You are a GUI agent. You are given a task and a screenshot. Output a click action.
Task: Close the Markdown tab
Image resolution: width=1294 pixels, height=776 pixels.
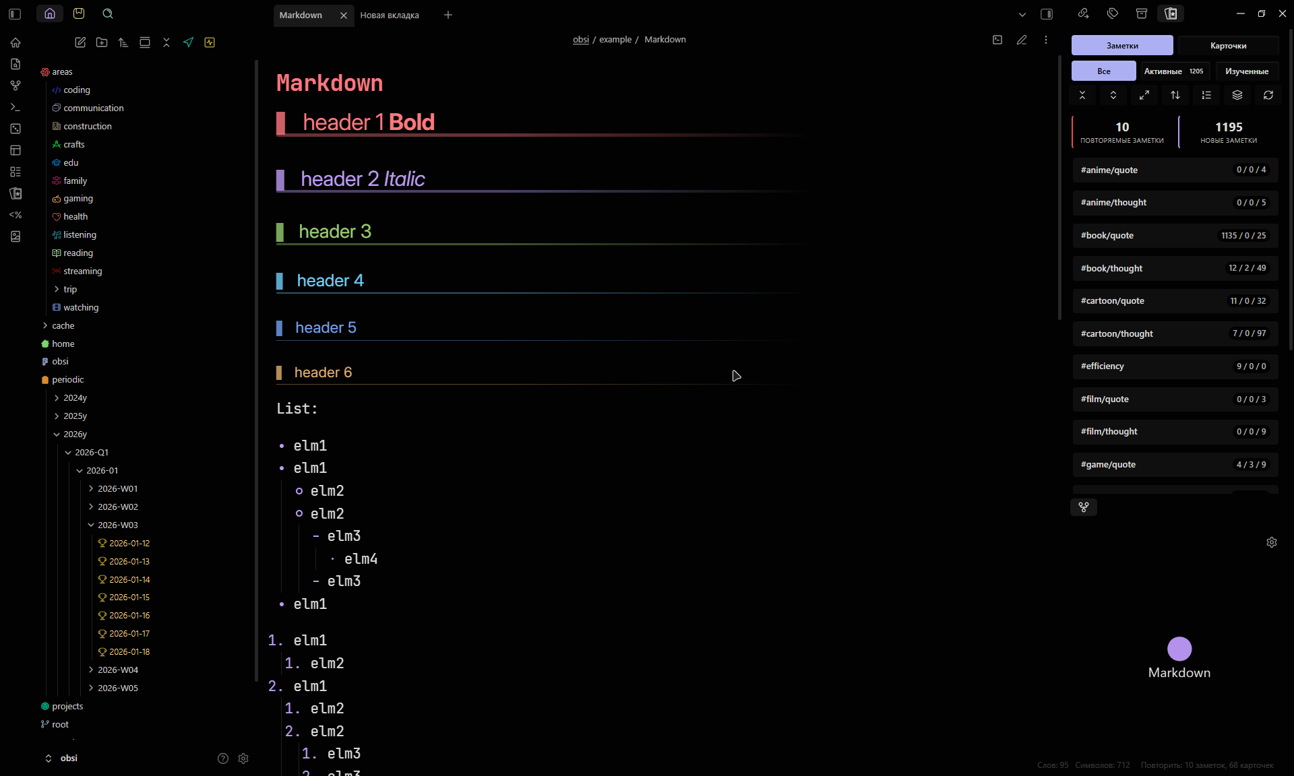click(344, 15)
